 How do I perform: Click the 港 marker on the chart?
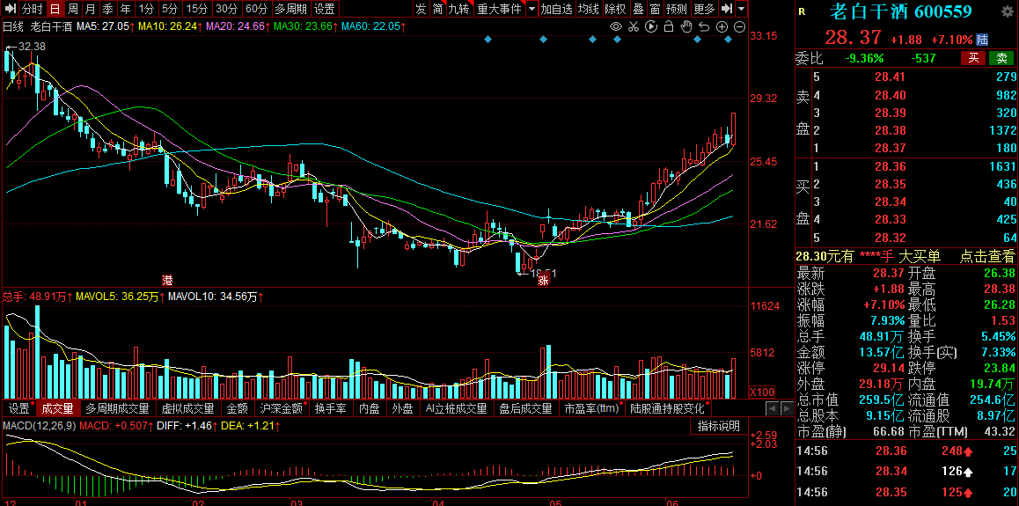pyautogui.click(x=168, y=281)
